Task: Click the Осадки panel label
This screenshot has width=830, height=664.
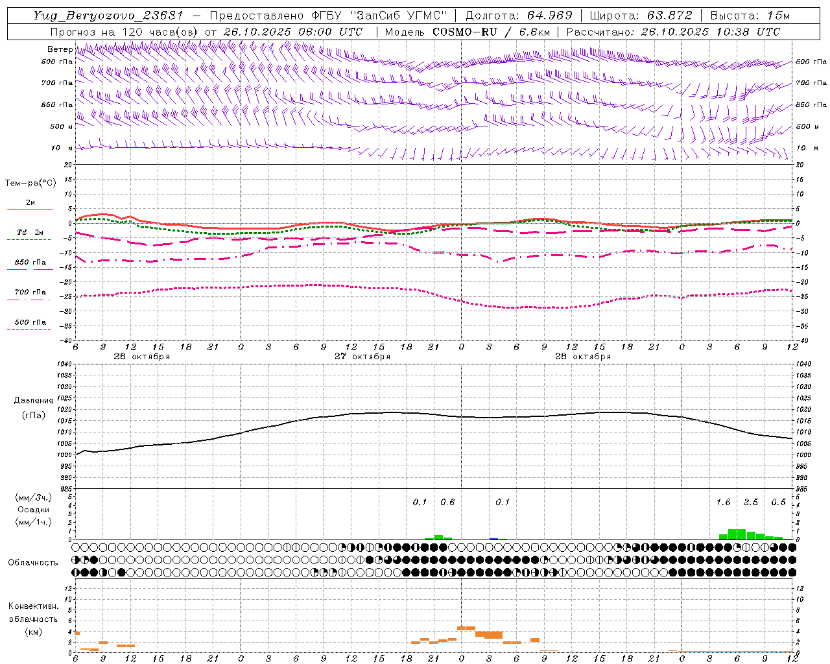Action: click(x=34, y=510)
